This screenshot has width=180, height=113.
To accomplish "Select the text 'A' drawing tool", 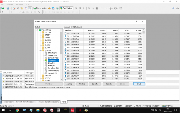I will click(31, 12).
